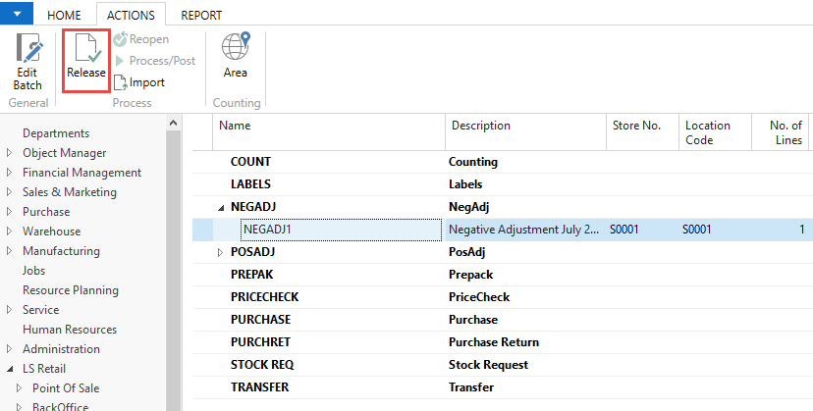Select the NEGADJ1 name field
This screenshot has width=813, height=411.
tap(340, 230)
